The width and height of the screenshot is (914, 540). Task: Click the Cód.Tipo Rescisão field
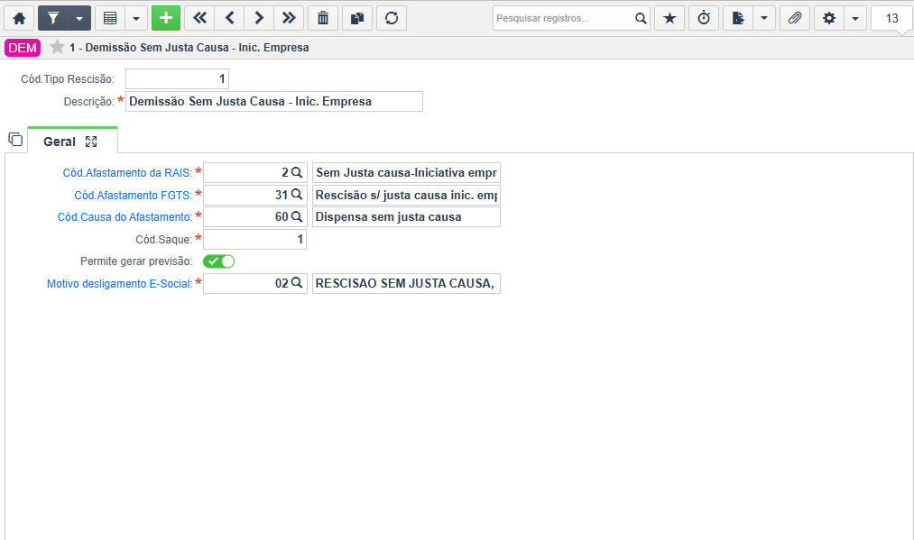tap(177, 78)
